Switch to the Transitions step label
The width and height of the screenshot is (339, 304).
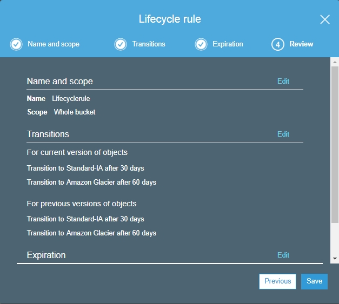pos(149,44)
